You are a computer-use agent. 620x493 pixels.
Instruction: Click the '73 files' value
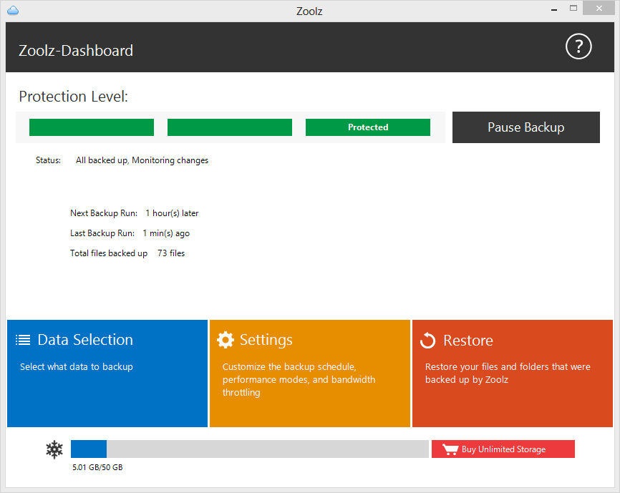point(171,253)
